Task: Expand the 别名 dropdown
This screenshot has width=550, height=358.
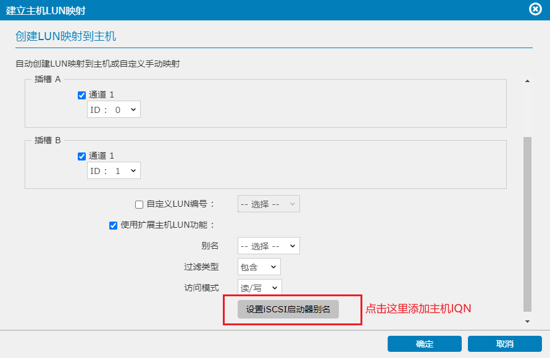Action: 269,246
